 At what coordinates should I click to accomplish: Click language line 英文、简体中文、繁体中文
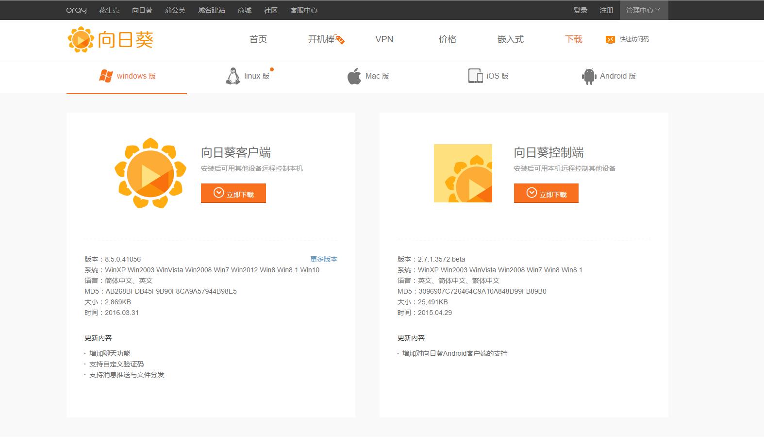click(x=459, y=281)
